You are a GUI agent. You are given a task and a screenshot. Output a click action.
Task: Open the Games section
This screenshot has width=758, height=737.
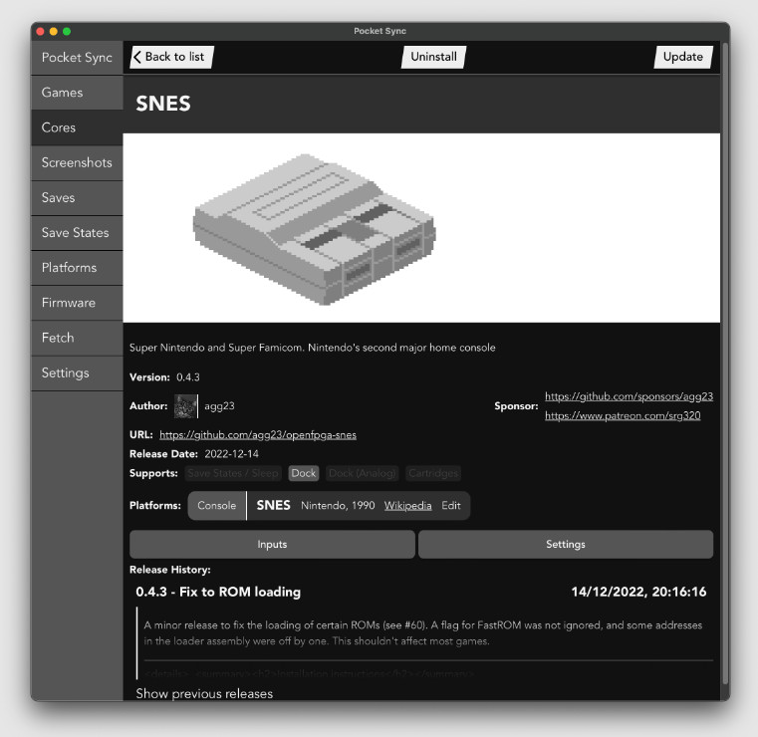pyautogui.click(x=77, y=93)
